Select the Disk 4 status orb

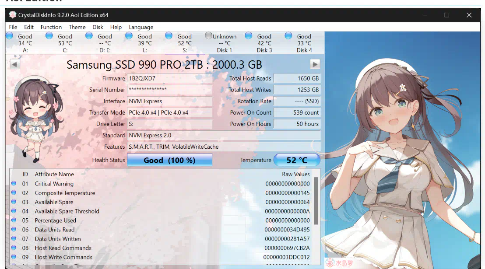(288, 35)
